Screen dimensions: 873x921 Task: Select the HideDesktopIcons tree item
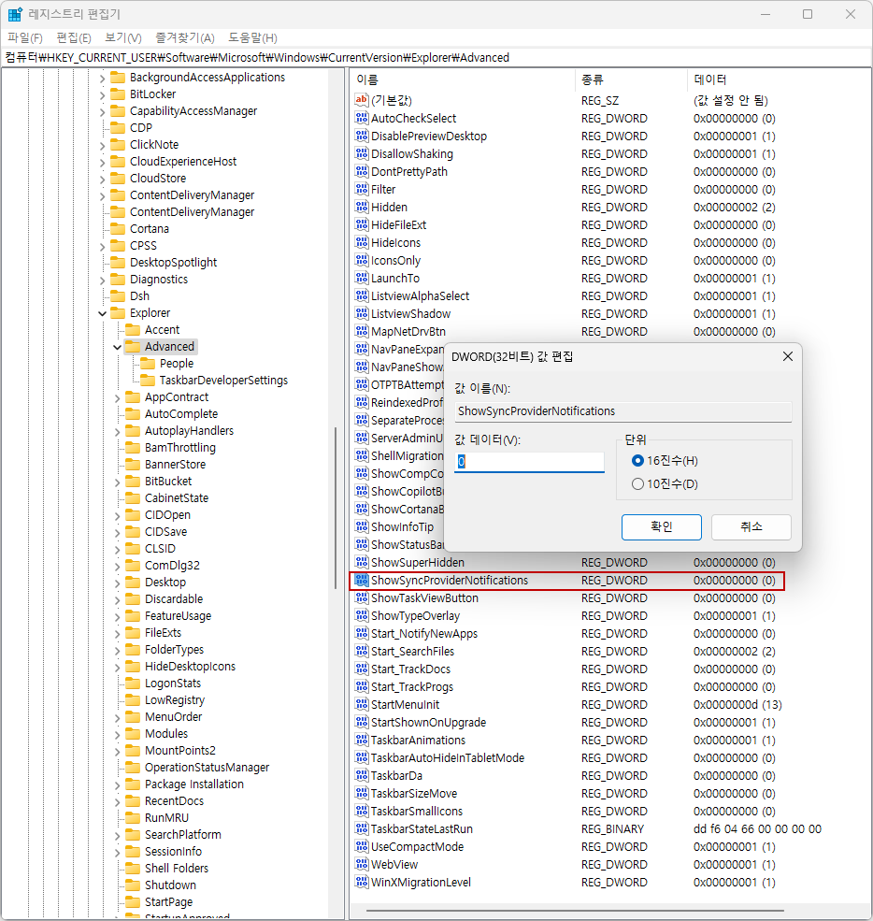tap(190, 666)
